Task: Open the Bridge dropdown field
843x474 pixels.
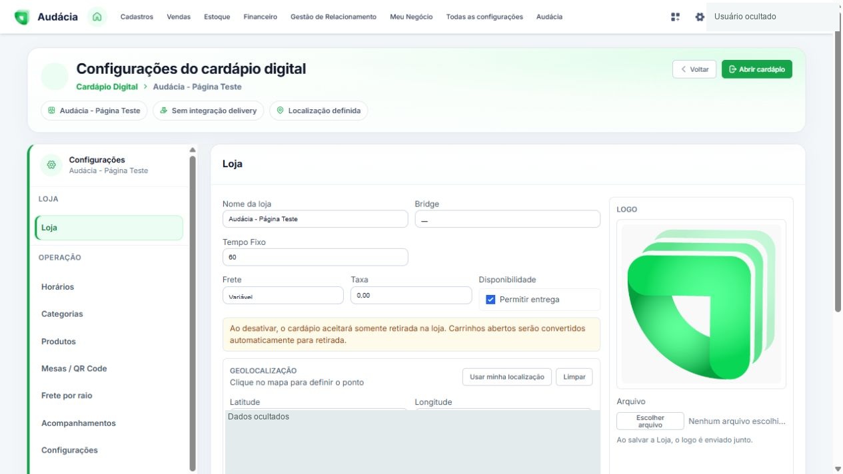Action: point(507,219)
